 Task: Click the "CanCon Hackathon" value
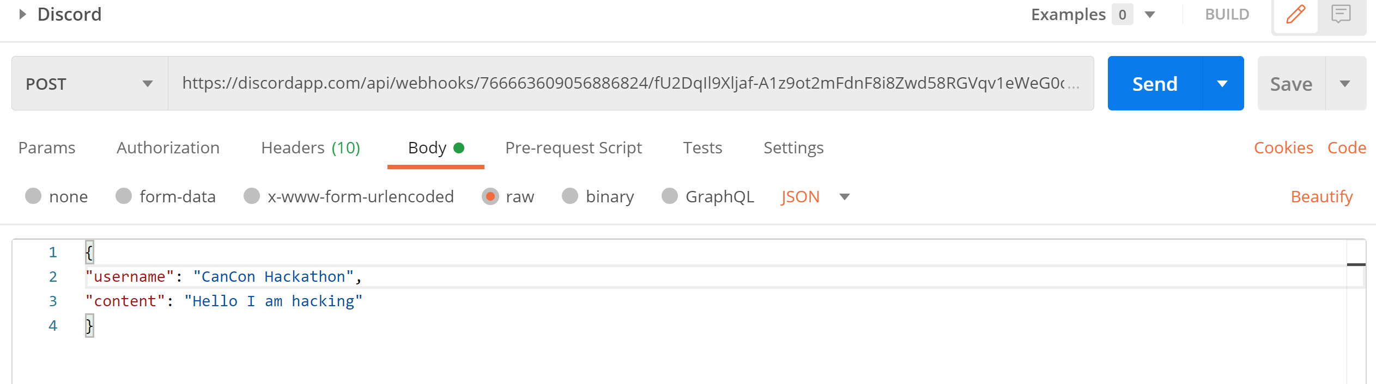click(274, 277)
